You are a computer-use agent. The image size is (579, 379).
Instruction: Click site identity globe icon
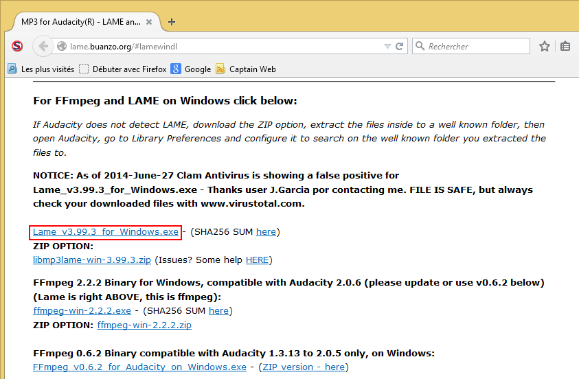coord(62,47)
